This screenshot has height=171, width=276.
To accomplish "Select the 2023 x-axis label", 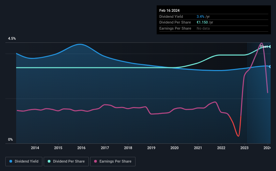I will 244,148.
